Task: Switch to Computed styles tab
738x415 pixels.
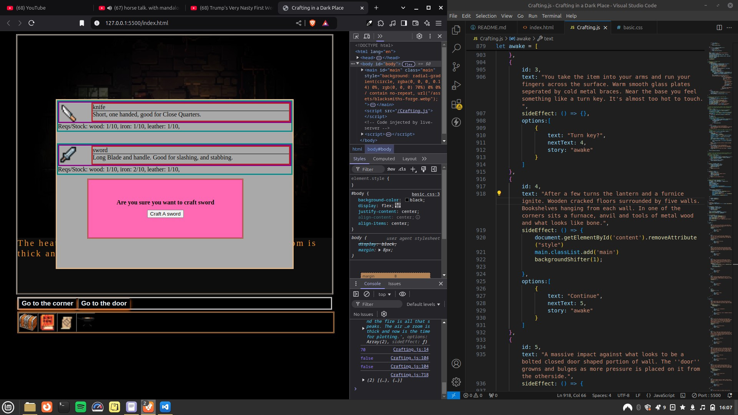Action: [384, 159]
